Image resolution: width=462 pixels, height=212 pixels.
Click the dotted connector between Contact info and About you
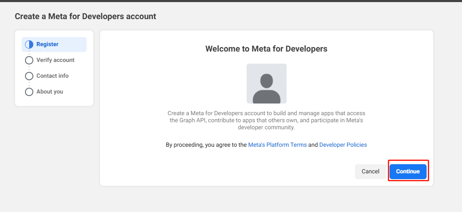(x=29, y=84)
